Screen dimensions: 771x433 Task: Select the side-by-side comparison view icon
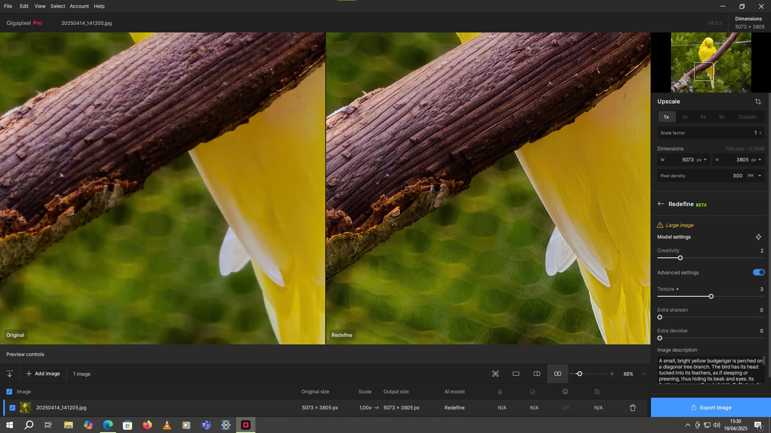558,374
